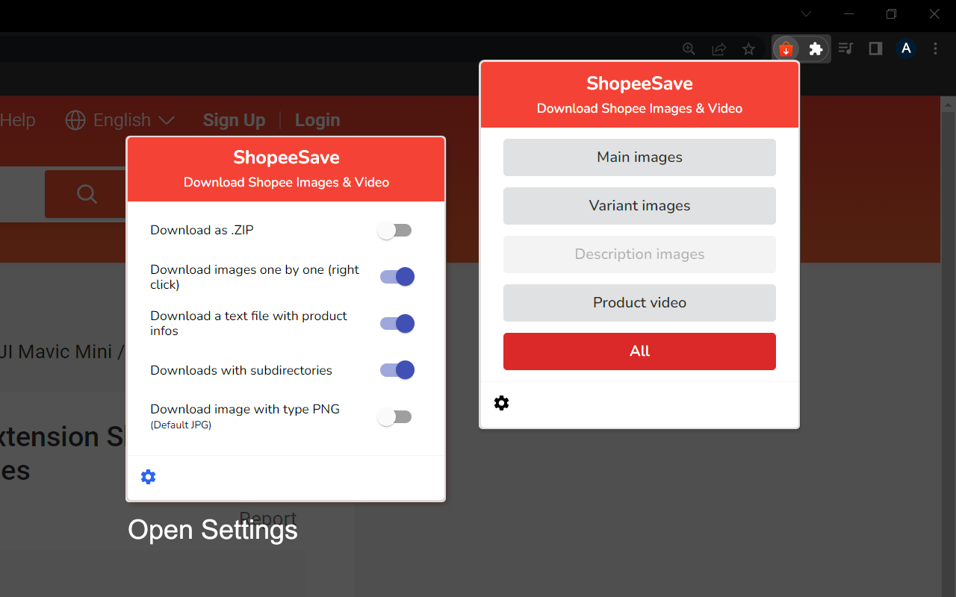Open settings via blue gear in left ShopeeSave popup
This screenshot has height=597, width=956.
[x=148, y=476]
